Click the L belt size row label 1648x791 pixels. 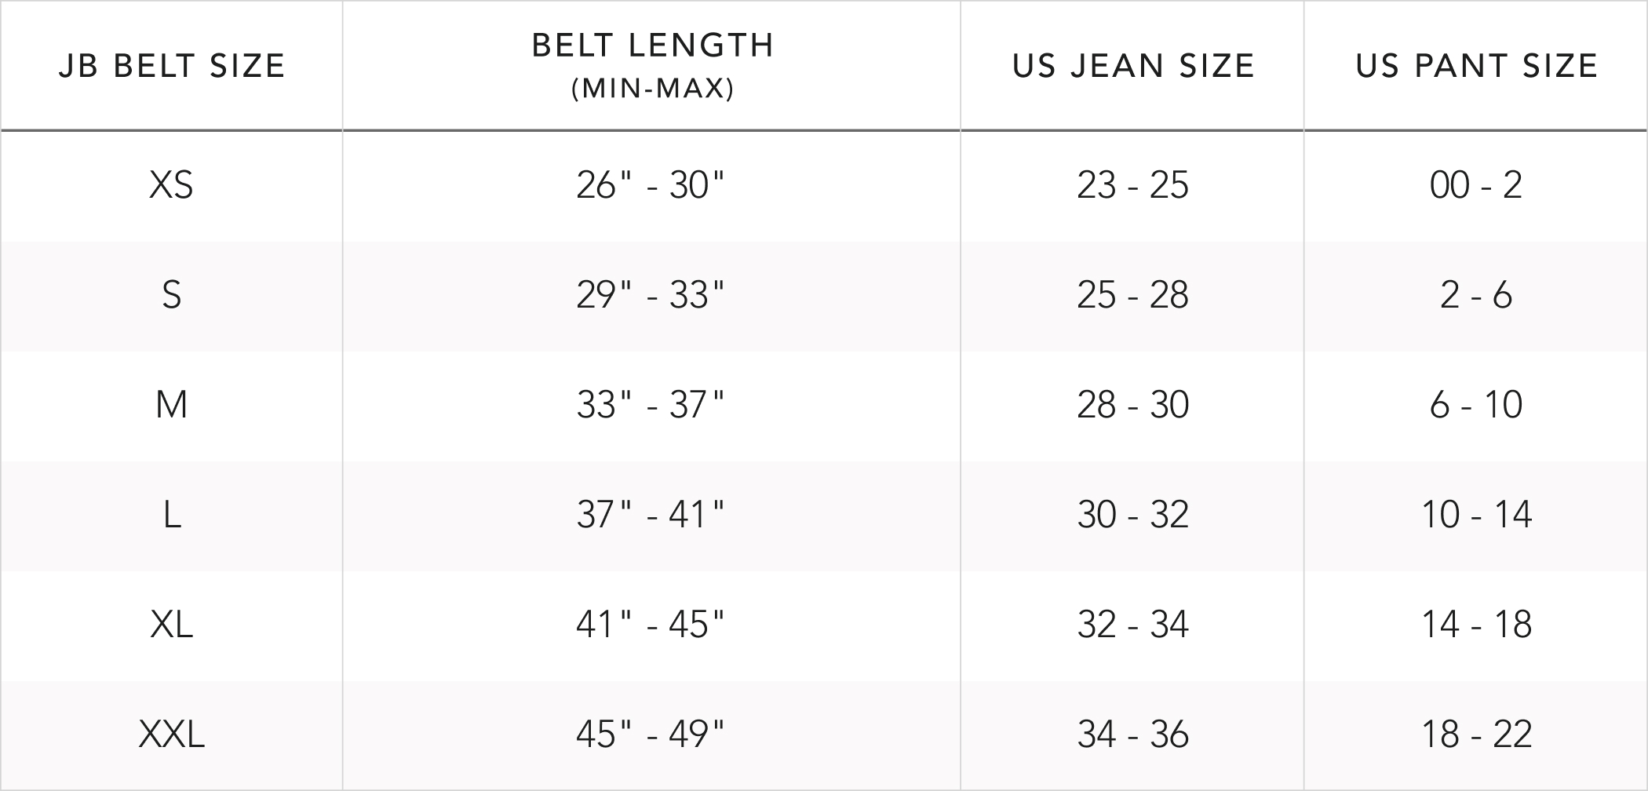pyautogui.click(x=171, y=515)
